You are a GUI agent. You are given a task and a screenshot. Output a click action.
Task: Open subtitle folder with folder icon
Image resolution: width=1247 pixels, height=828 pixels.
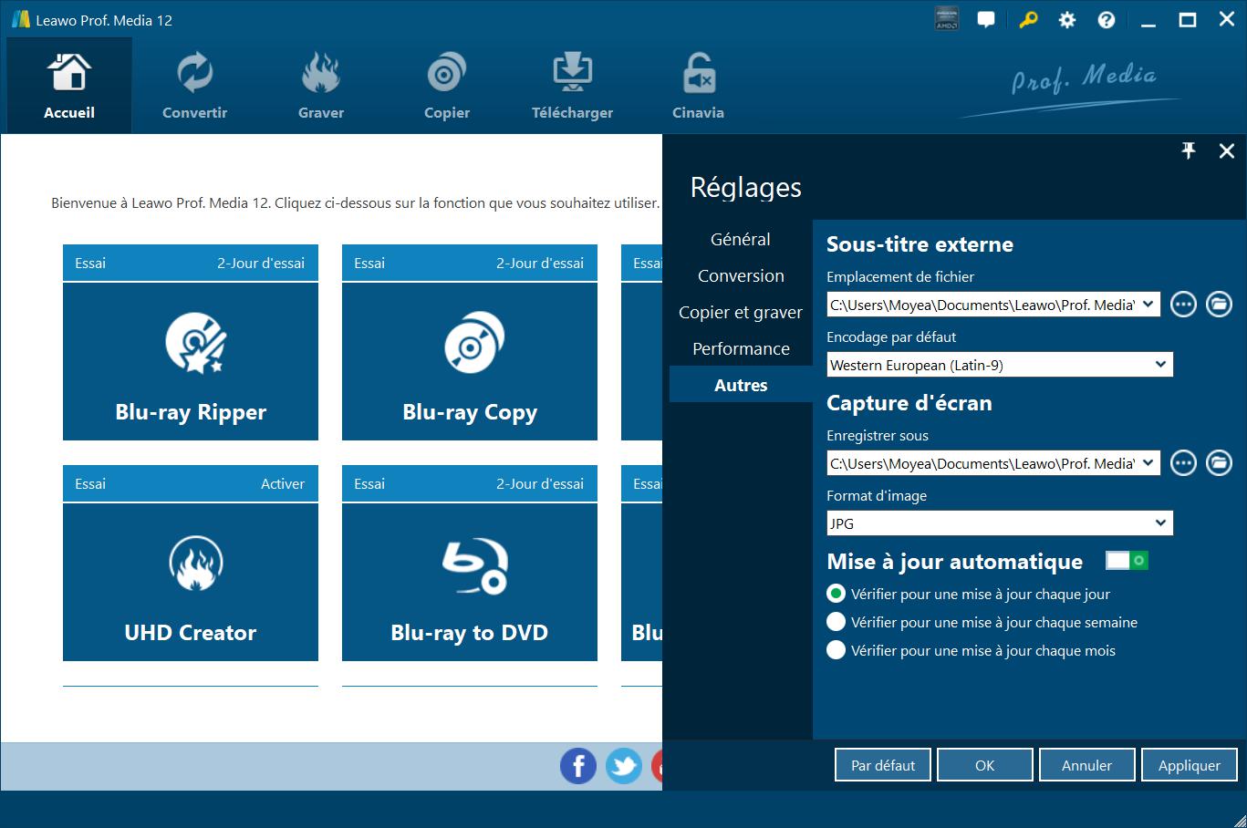point(1219,305)
